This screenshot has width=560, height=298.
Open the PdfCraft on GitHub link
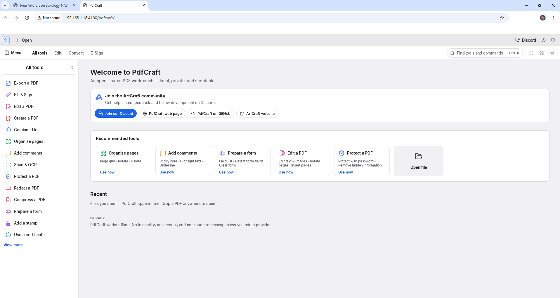[211, 114]
